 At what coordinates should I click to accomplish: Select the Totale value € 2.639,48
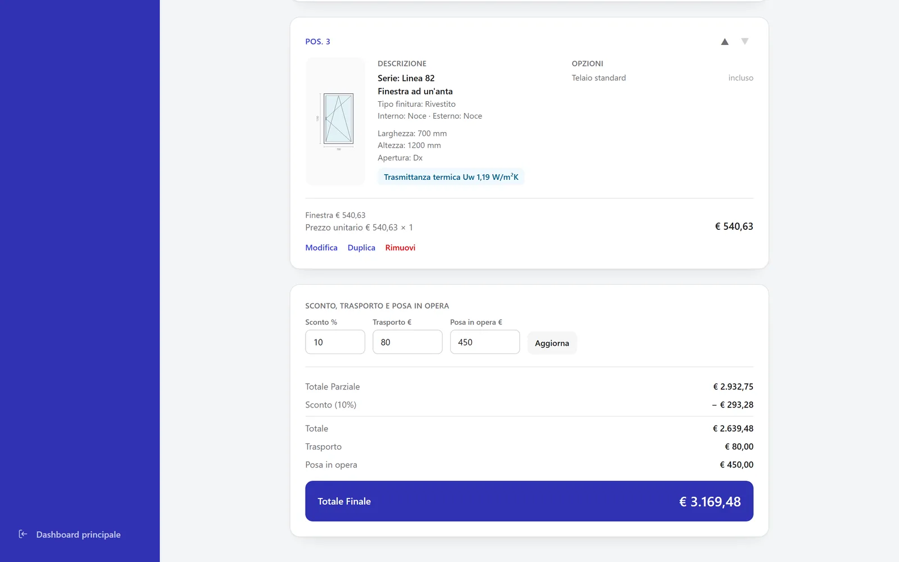733,428
